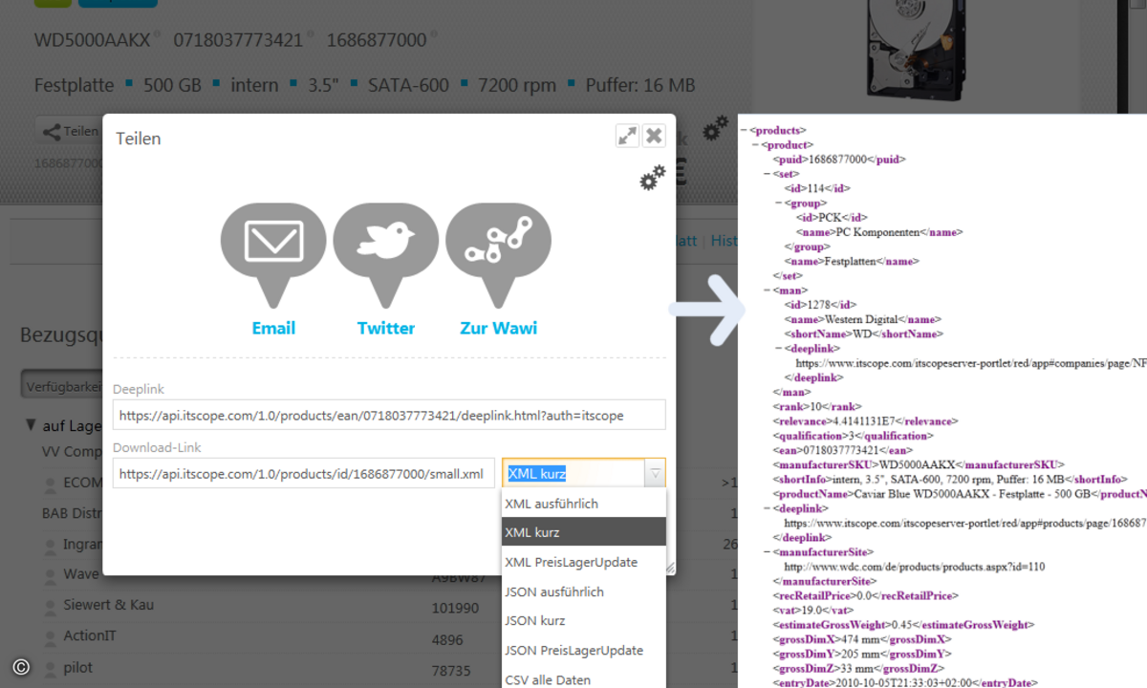Collapse the product XML node

[756, 145]
